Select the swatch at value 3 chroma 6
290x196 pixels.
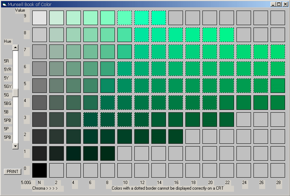90,120
